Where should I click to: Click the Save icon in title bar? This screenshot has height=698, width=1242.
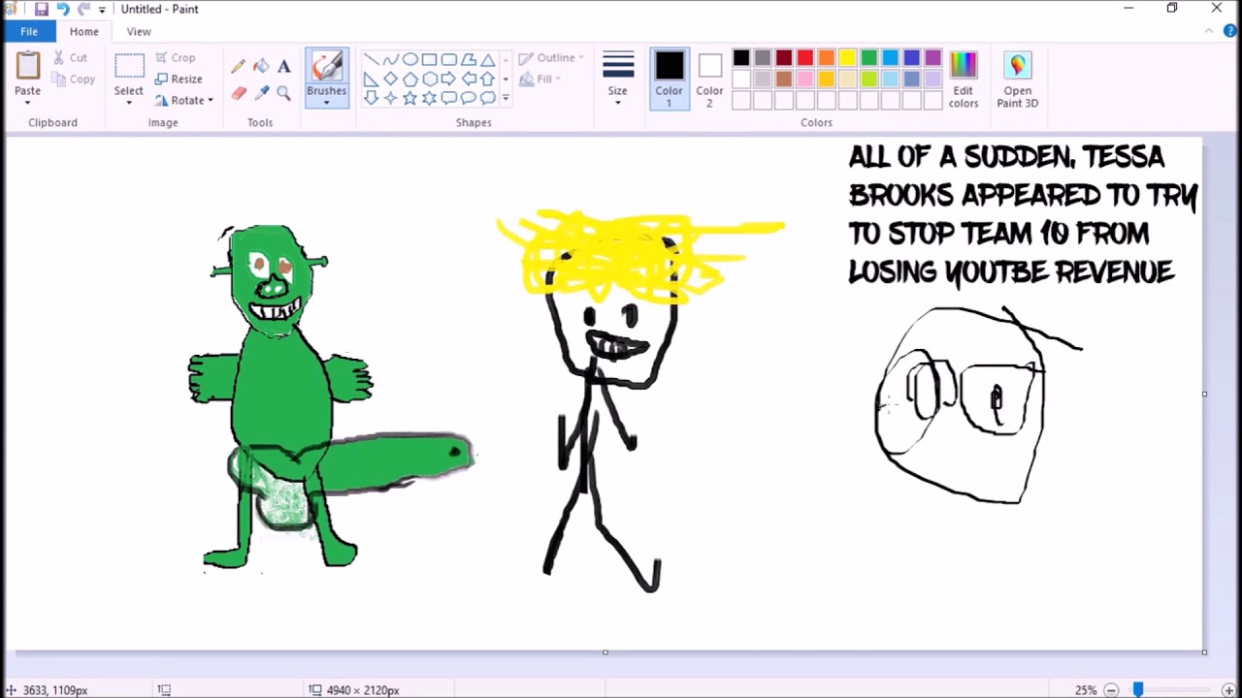(x=41, y=9)
